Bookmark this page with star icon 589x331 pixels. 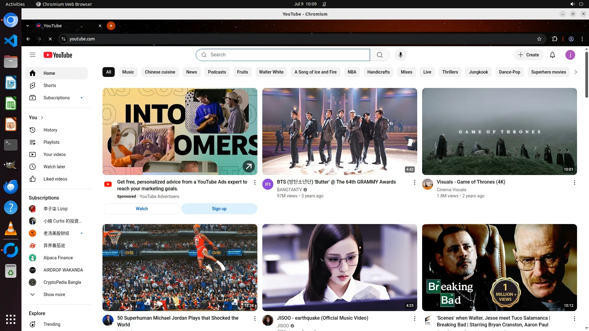point(539,39)
